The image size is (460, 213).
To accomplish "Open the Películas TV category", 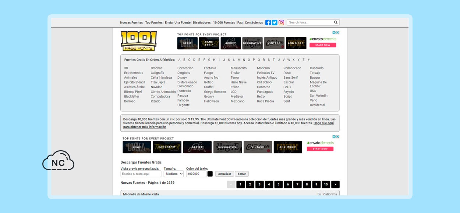I will pos(266,73).
